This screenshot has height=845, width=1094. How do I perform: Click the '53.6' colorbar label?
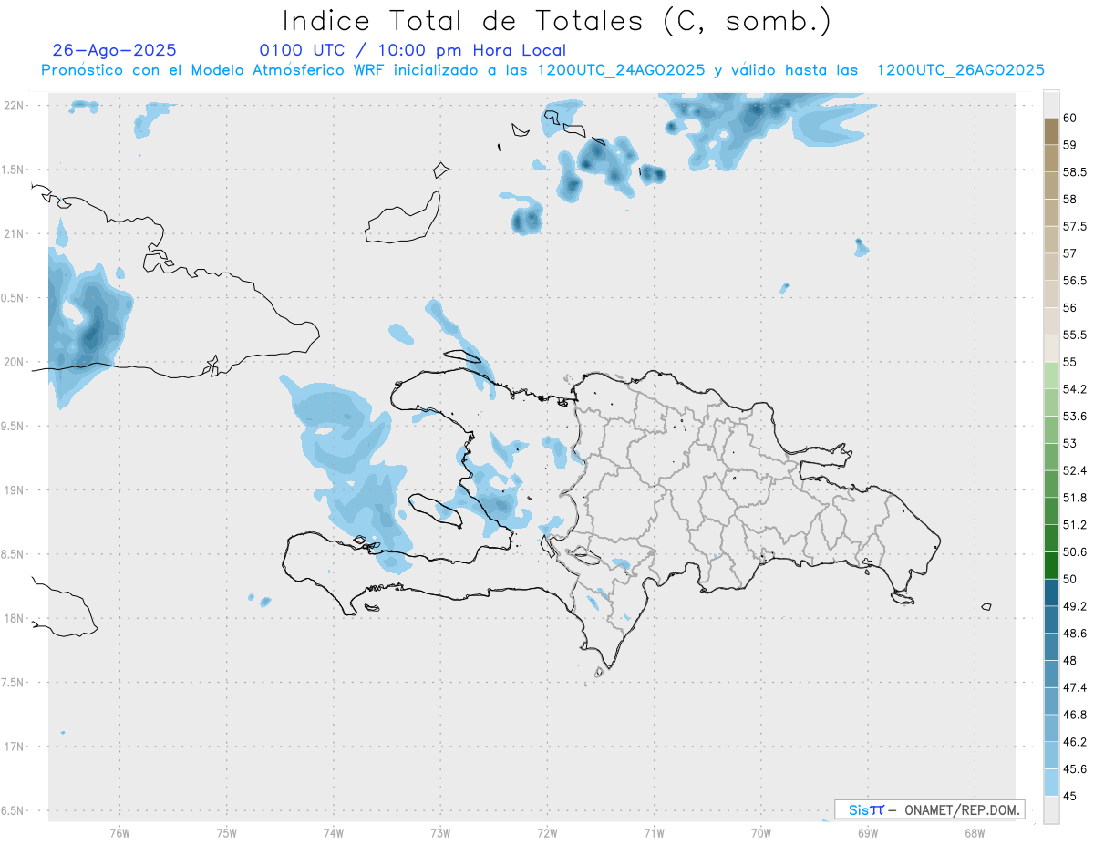1075,416
